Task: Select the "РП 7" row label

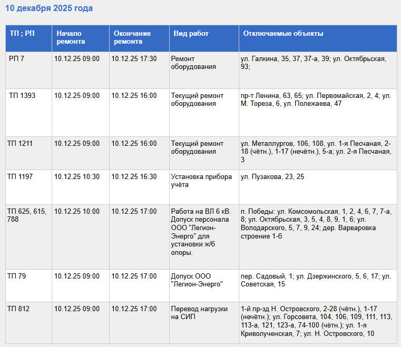Action: [16, 59]
